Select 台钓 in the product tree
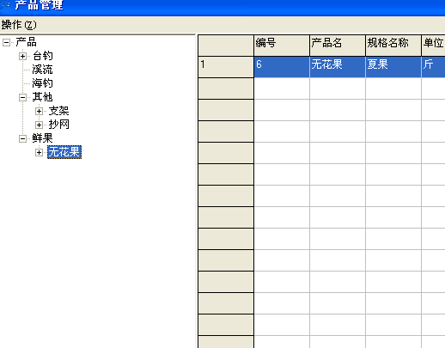The width and height of the screenshot is (445, 348). click(42, 56)
